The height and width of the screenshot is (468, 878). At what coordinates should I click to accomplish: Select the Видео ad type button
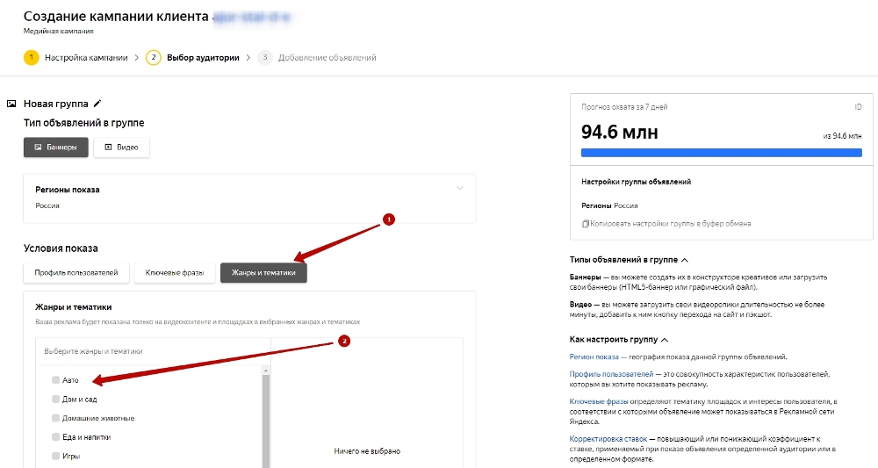coord(121,148)
